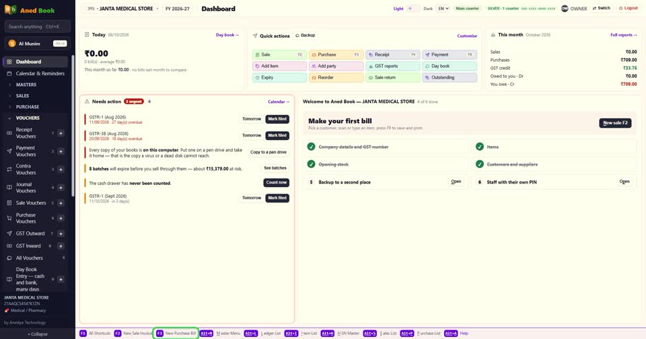Open Backup to a second place step
The height and width of the screenshot is (339, 646).
coord(456,182)
